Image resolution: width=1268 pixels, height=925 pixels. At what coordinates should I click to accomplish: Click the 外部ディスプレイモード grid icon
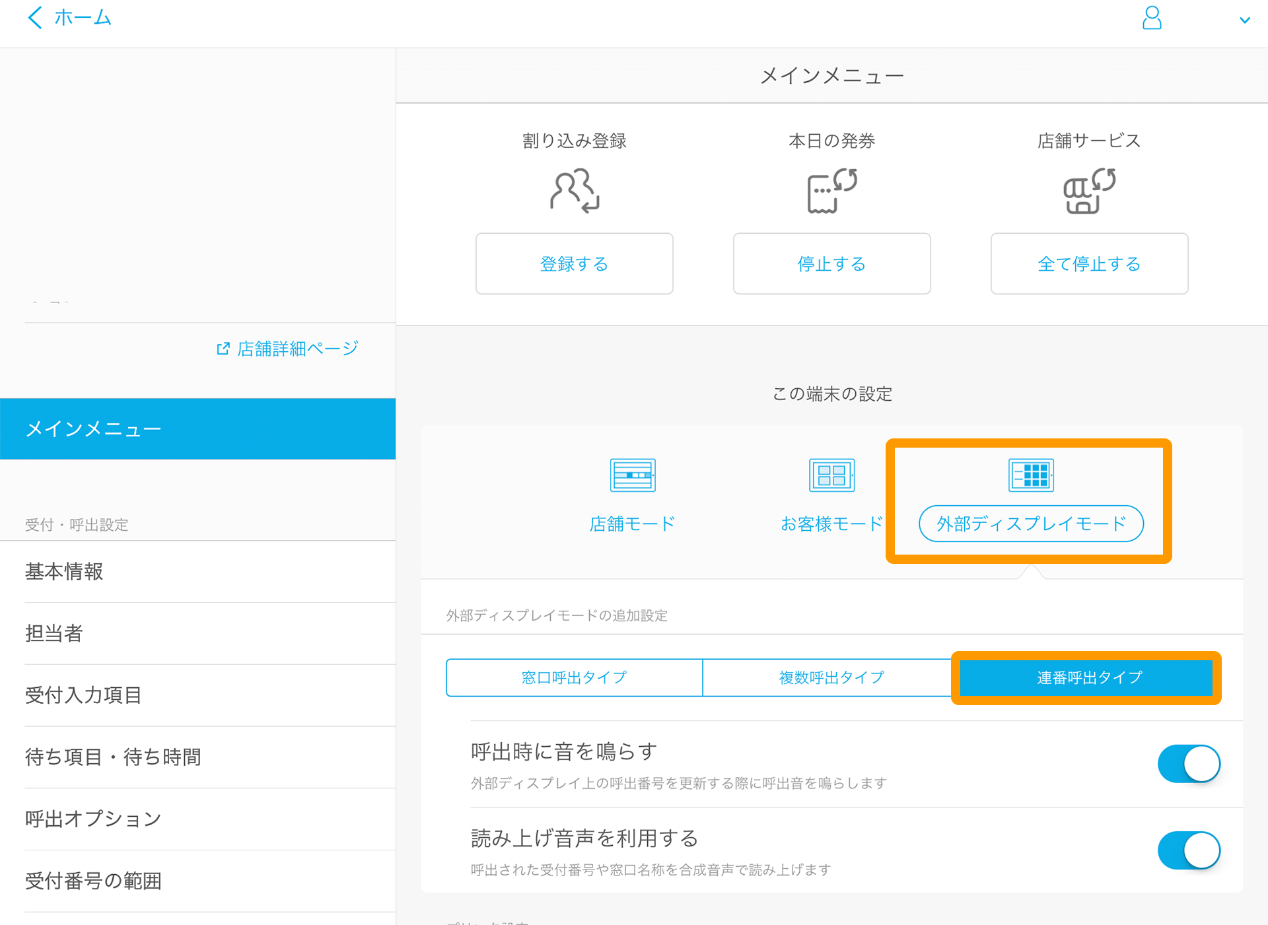click(x=1032, y=475)
